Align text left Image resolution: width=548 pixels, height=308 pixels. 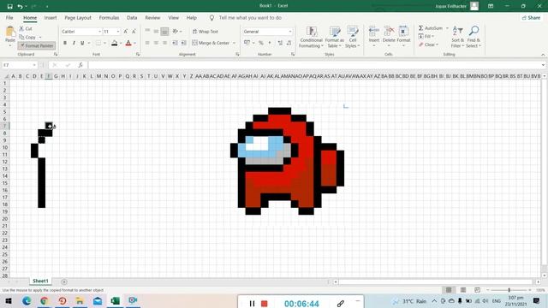(x=147, y=43)
